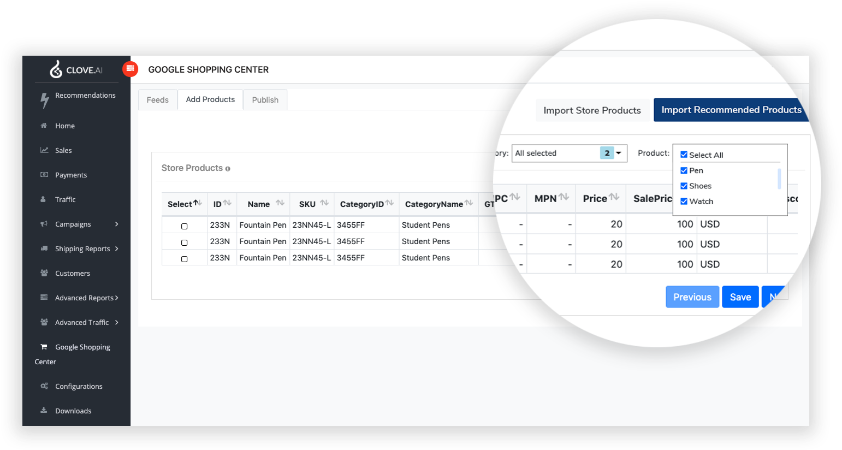Viewport: 842px width, 450px height.
Task: Uncheck the Select All checkbox
Action: pyautogui.click(x=684, y=155)
